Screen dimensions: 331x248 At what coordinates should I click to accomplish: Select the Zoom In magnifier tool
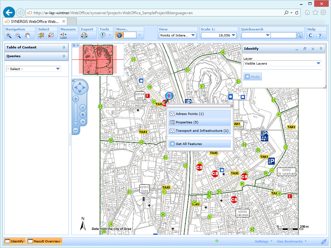9,36
